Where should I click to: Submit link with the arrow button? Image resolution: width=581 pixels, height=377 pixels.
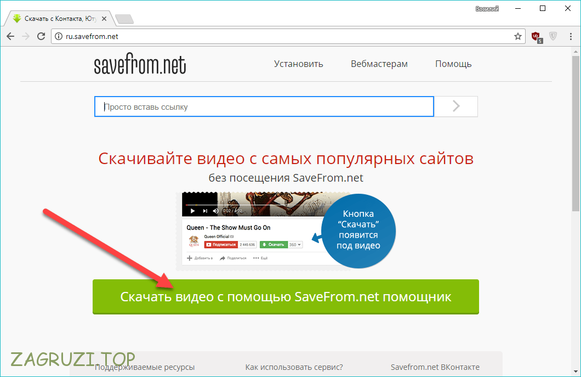[x=456, y=106]
